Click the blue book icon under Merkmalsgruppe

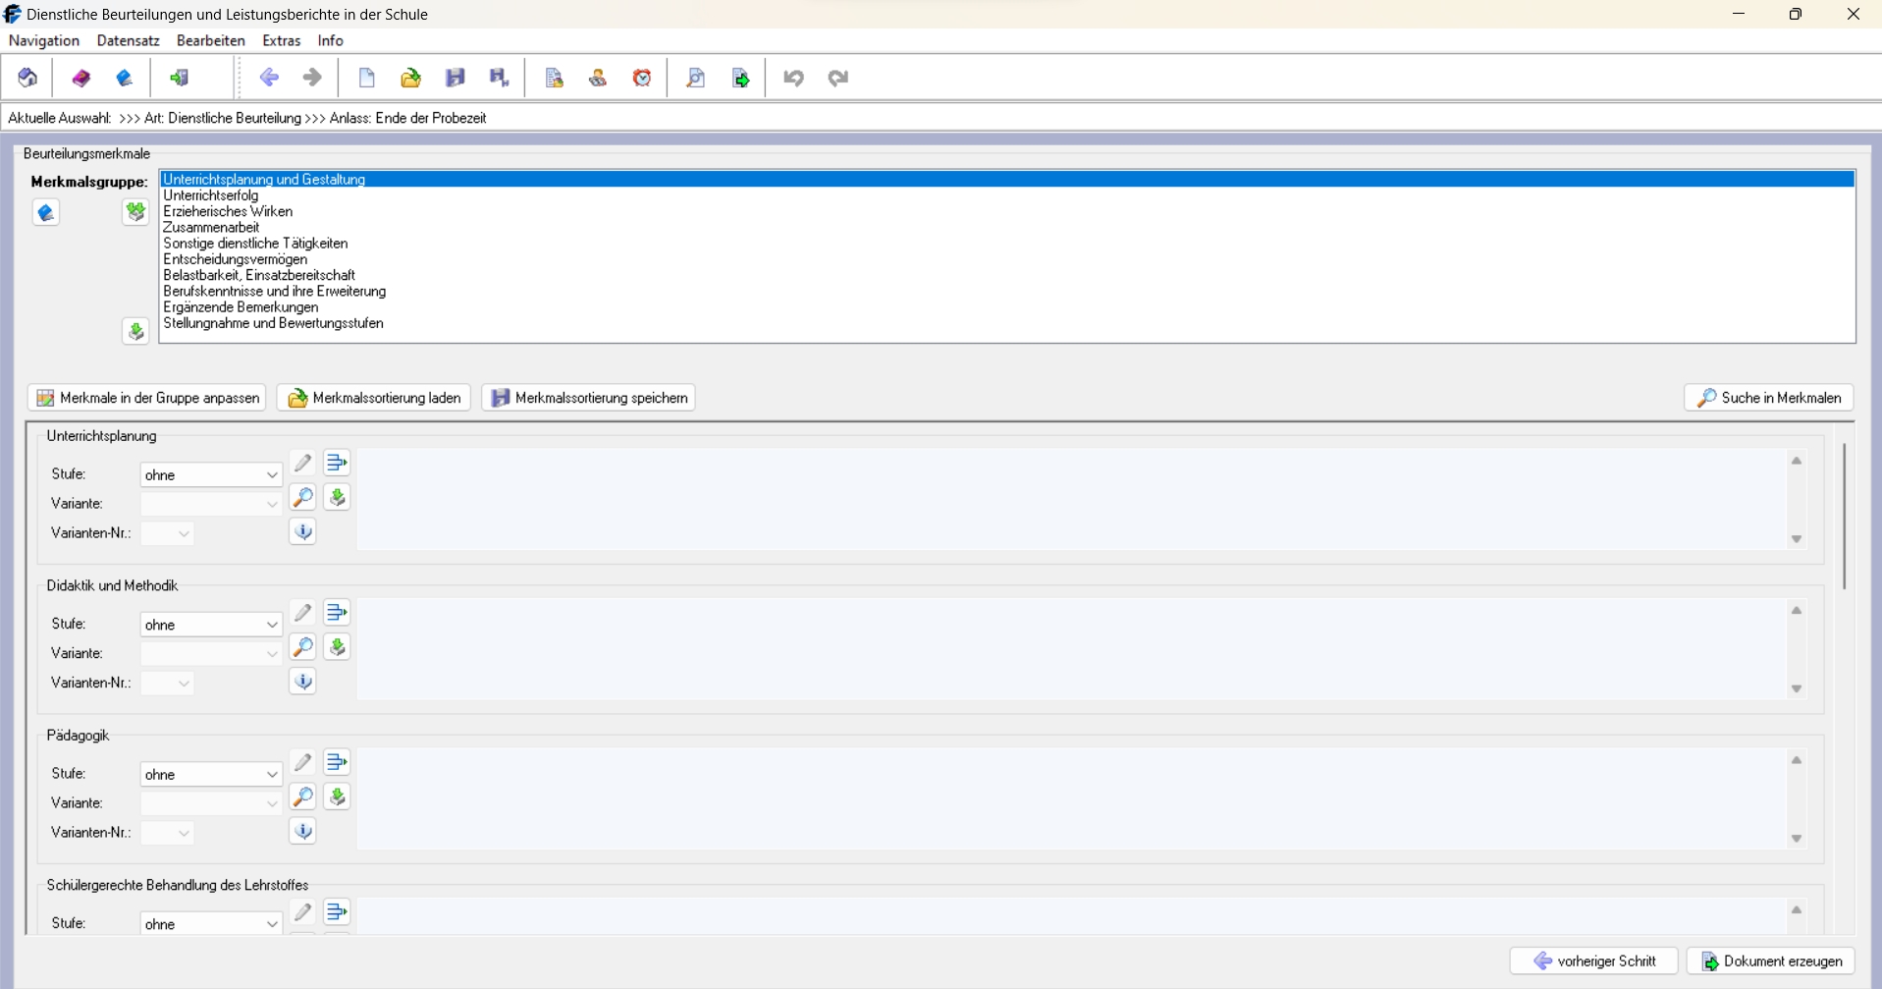pos(45,212)
